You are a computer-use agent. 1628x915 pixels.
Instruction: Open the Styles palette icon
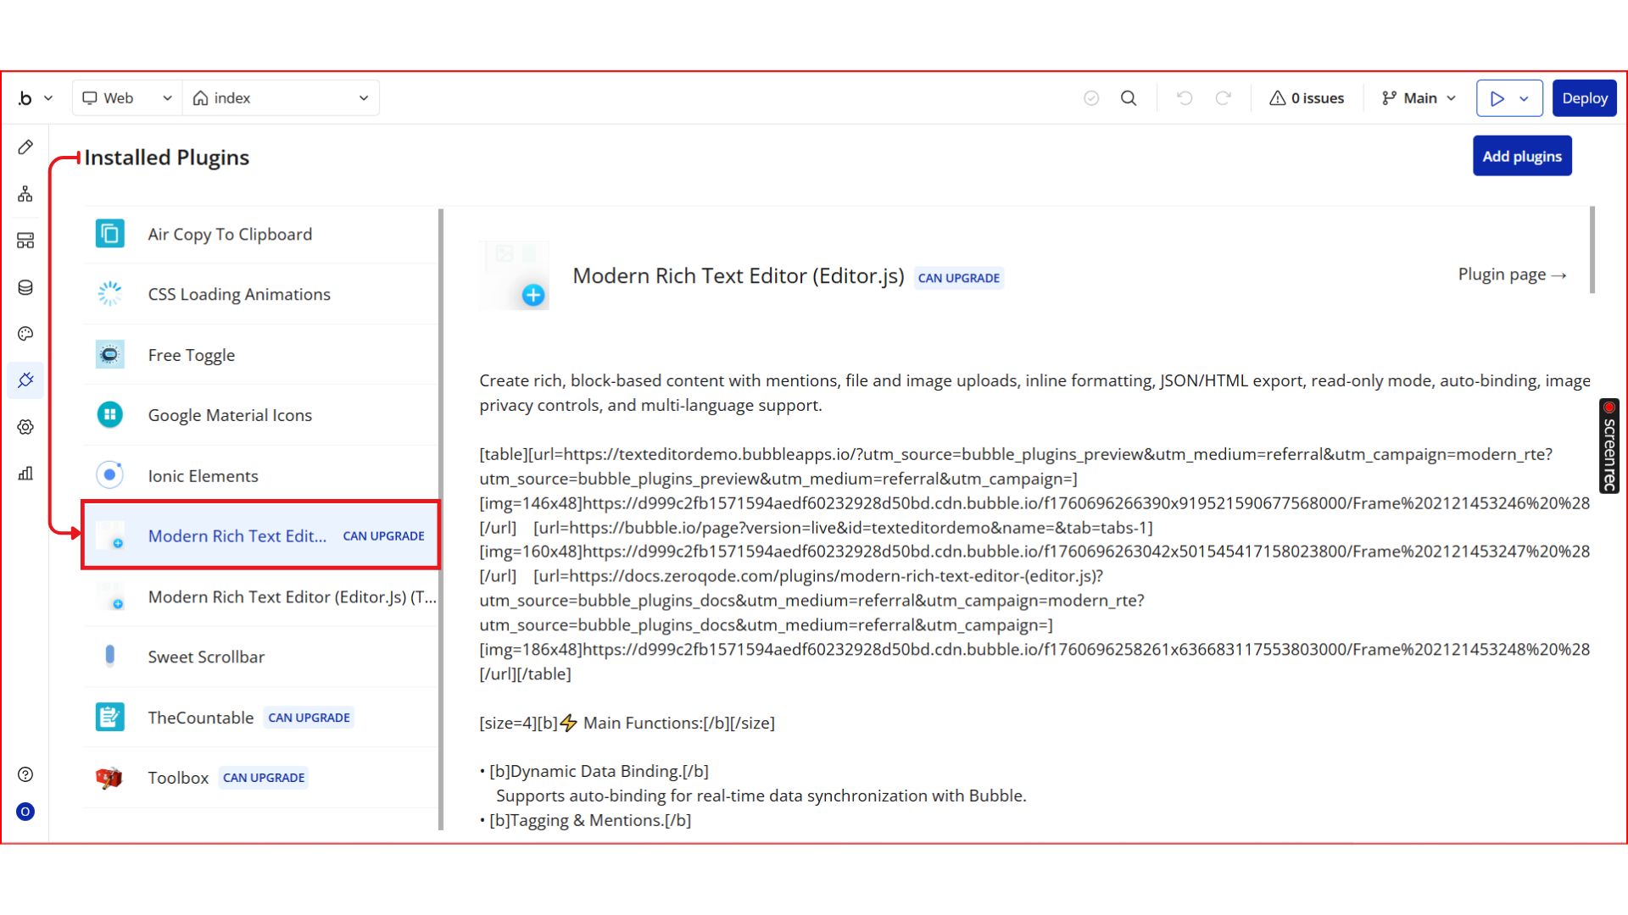[25, 334]
